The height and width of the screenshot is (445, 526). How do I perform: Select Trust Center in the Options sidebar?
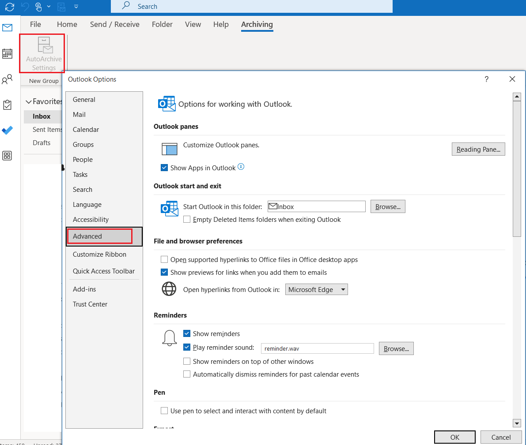click(x=90, y=304)
